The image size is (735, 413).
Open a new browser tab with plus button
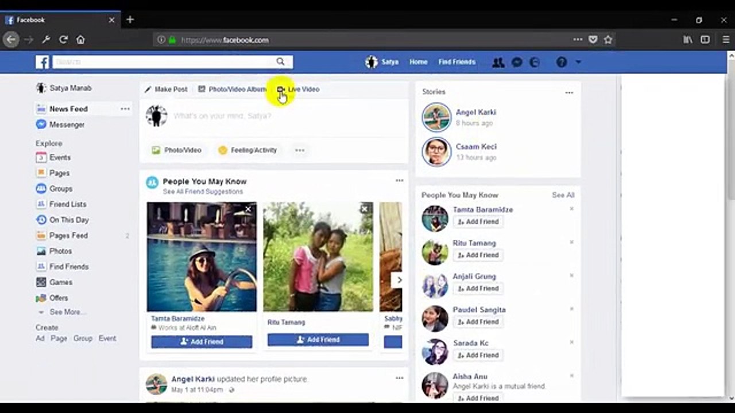[x=130, y=20]
